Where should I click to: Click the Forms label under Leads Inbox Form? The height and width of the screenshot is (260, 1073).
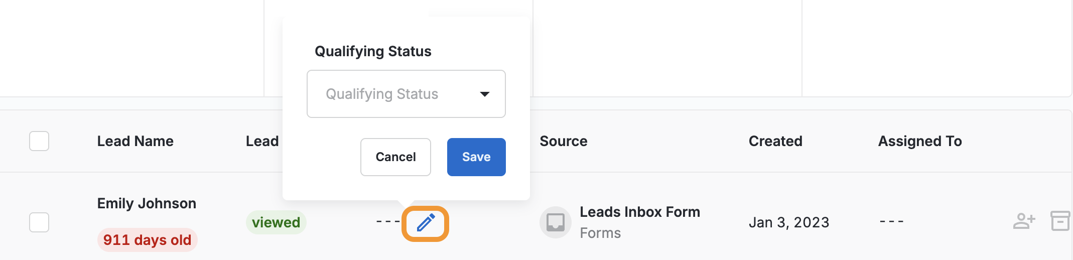coord(600,233)
